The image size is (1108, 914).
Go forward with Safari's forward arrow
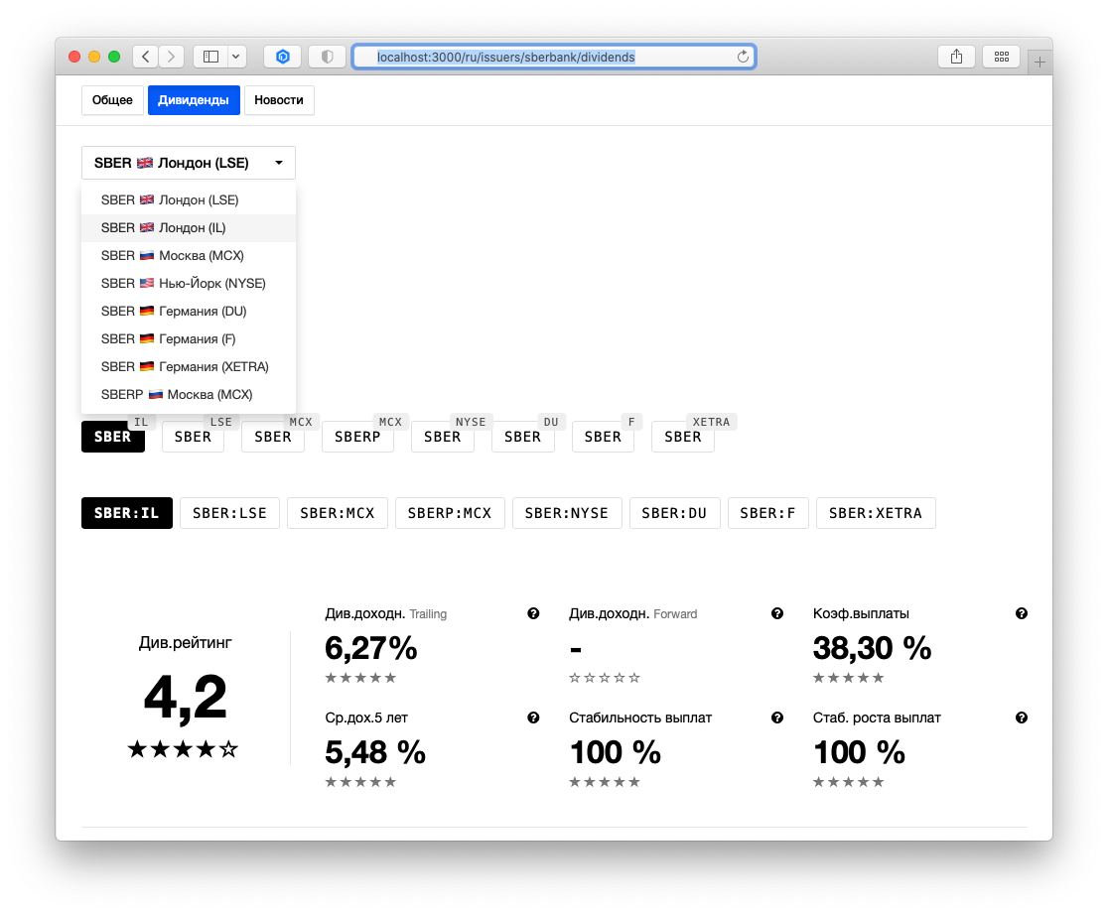point(172,57)
